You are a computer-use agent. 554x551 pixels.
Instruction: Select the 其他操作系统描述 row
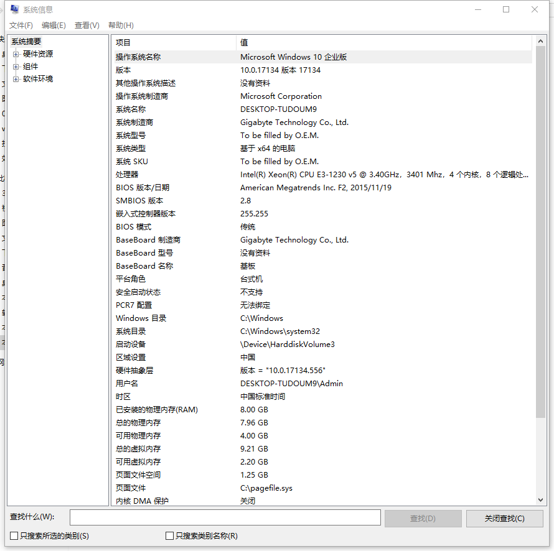click(x=322, y=83)
